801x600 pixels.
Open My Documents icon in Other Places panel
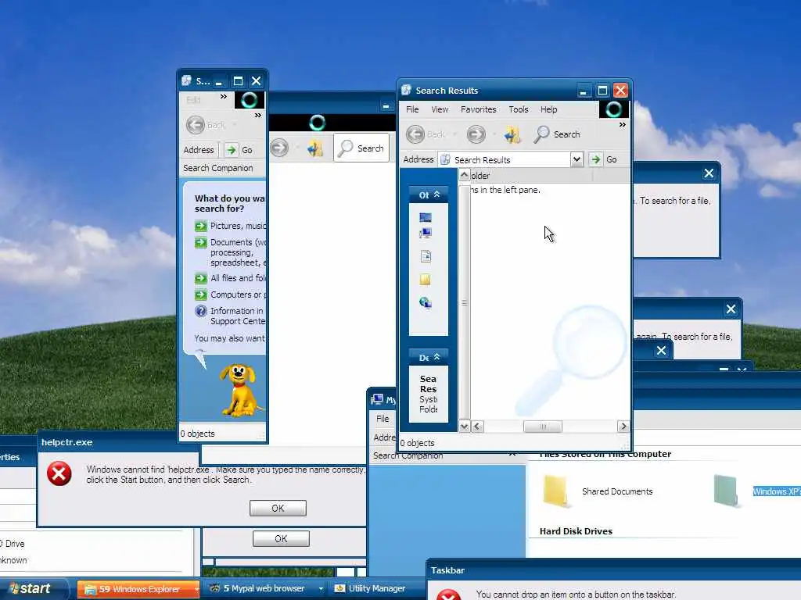(426, 256)
